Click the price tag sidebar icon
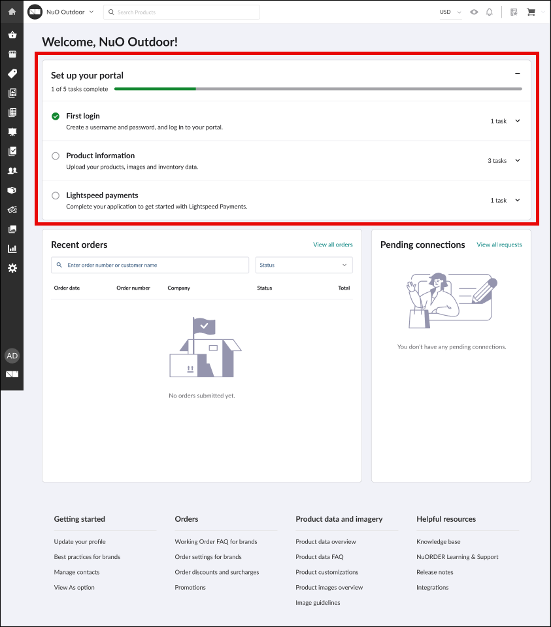551x627 pixels. [x=12, y=74]
